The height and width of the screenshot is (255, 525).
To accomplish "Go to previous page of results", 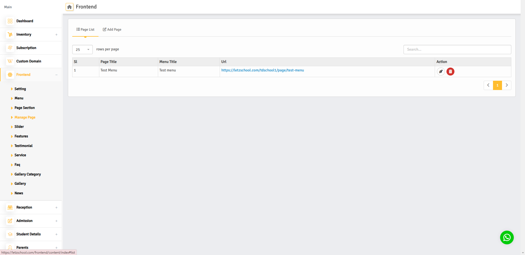I will click(488, 85).
